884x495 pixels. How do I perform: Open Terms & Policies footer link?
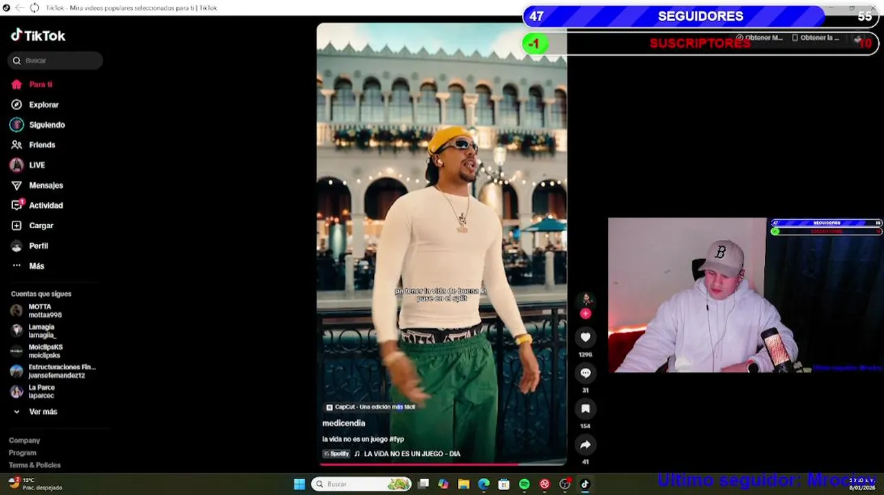point(34,465)
